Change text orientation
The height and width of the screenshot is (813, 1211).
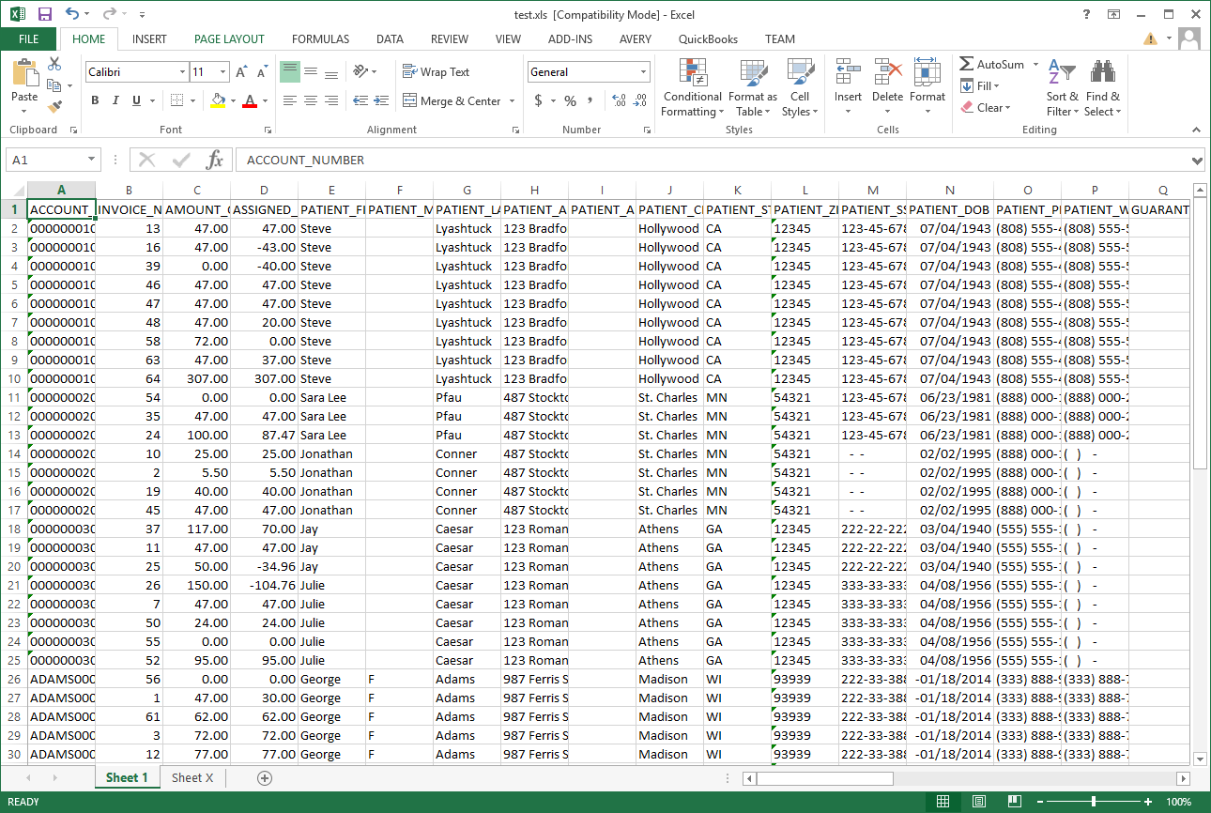pyautogui.click(x=360, y=72)
